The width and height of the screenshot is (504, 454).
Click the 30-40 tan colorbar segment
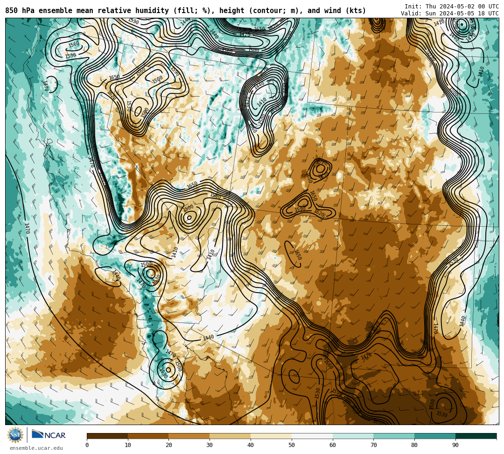230,436
